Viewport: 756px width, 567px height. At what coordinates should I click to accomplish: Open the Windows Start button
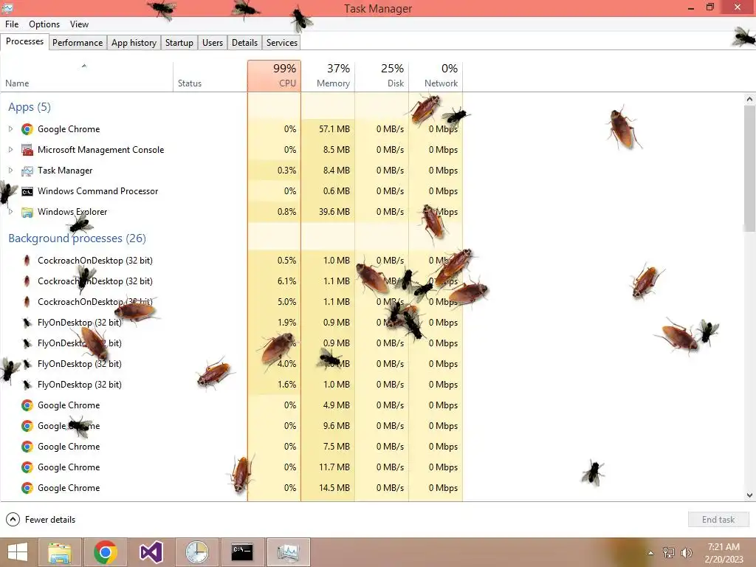pos(18,552)
